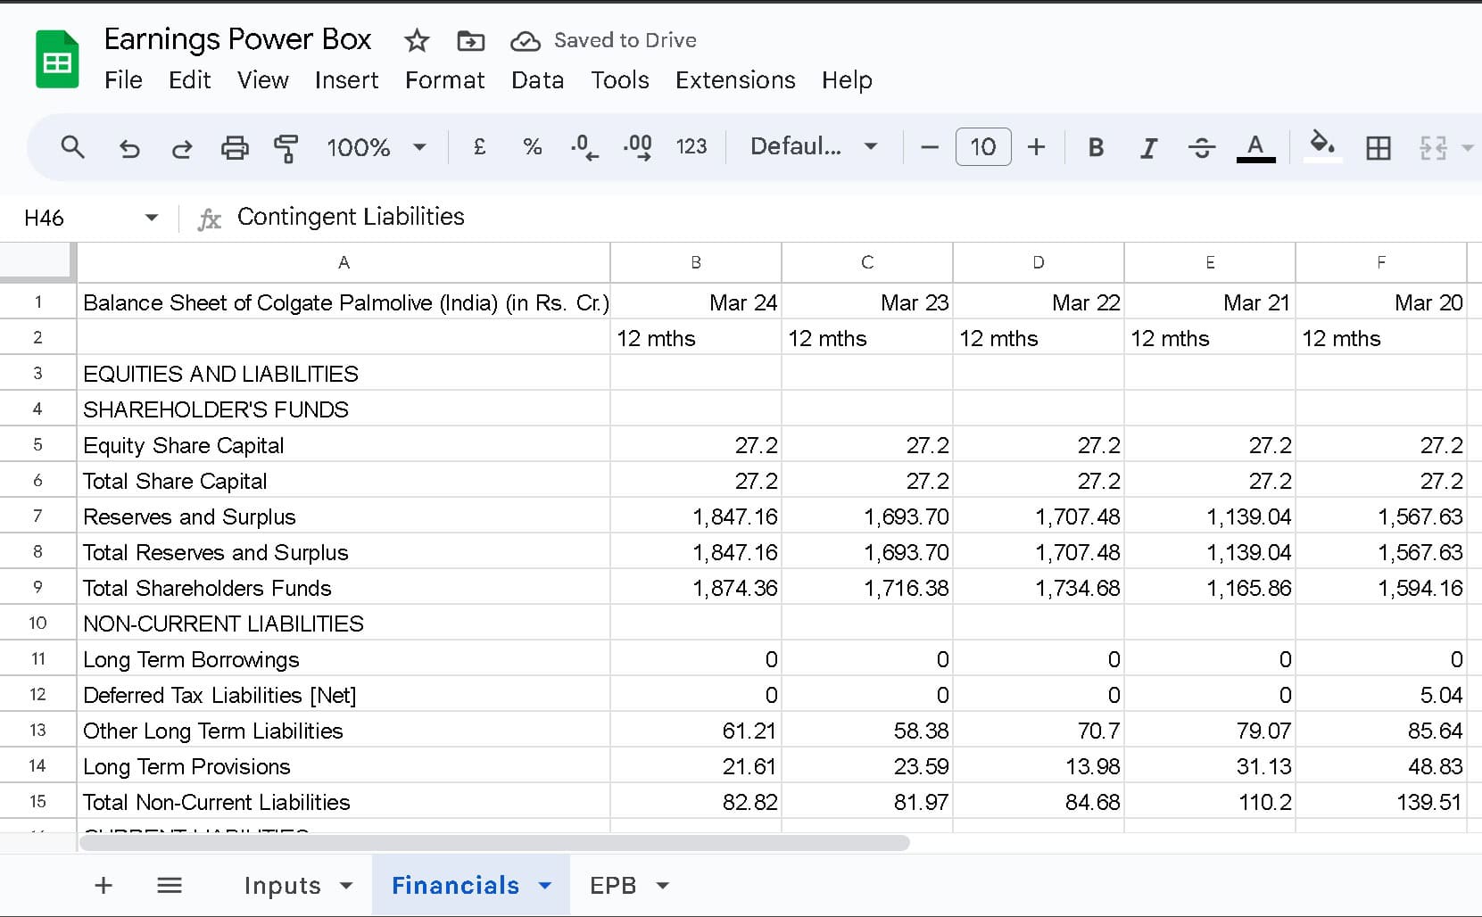Format selected cells as percent
The height and width of the screenshot is (917, 1482).
click(x=533, y=147)
